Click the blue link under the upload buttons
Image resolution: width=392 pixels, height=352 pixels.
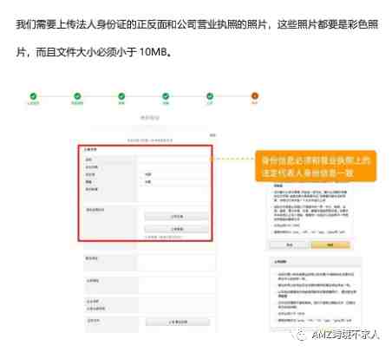[x=163, y=237]
